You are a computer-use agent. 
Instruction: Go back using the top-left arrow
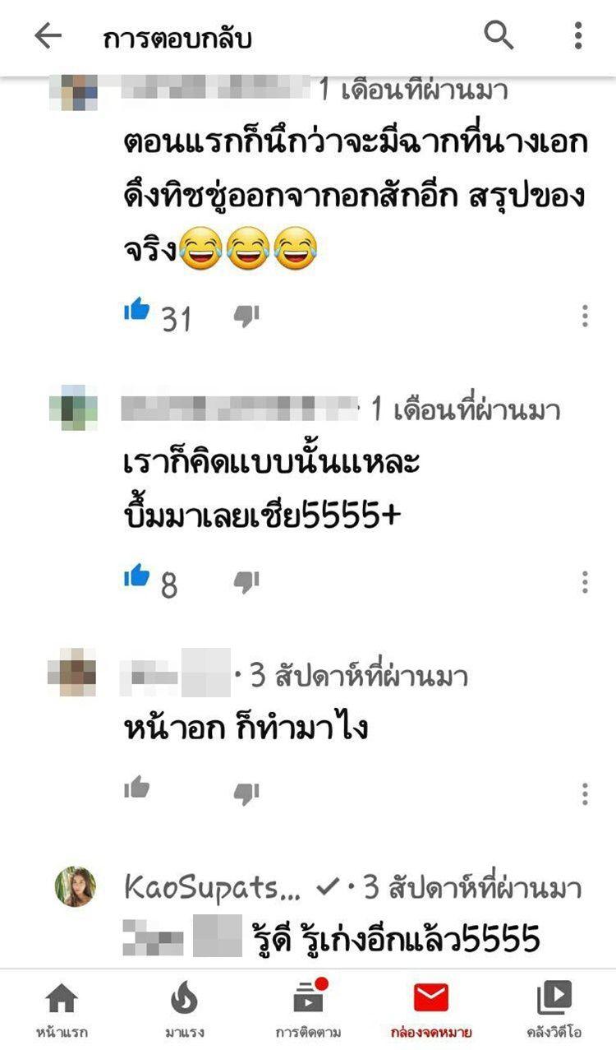[48, 36]
